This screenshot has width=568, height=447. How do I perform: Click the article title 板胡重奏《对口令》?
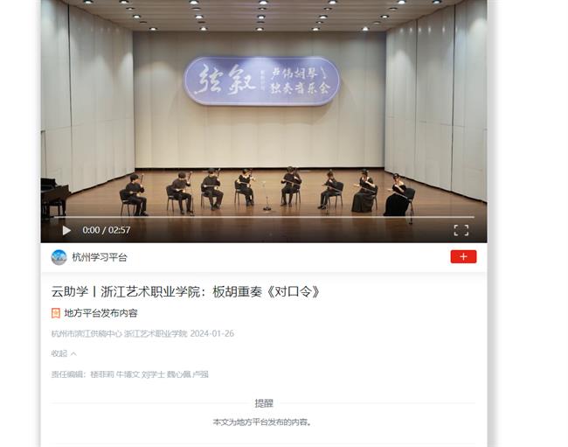pyautogui.click(x=267, y=291)
